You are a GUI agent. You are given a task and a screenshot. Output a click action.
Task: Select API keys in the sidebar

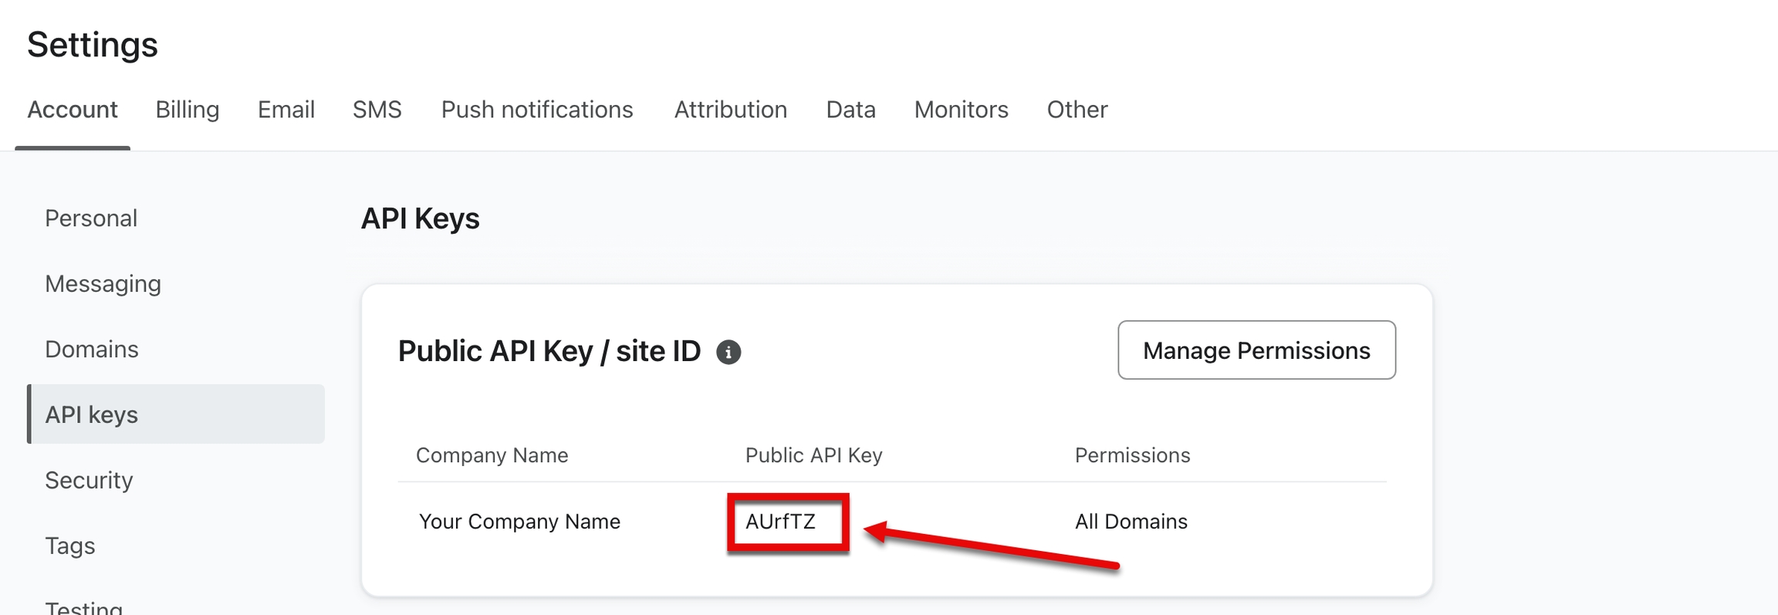pos(92,414)
